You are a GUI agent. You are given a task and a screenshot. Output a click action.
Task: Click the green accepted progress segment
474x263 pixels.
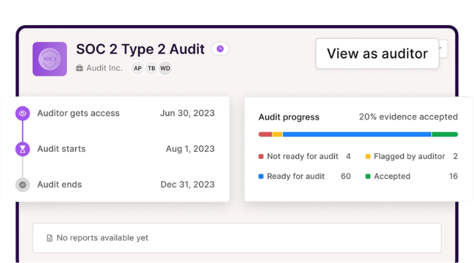coord(444,134)
